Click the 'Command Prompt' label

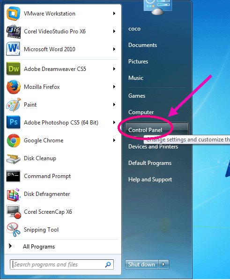47,176
